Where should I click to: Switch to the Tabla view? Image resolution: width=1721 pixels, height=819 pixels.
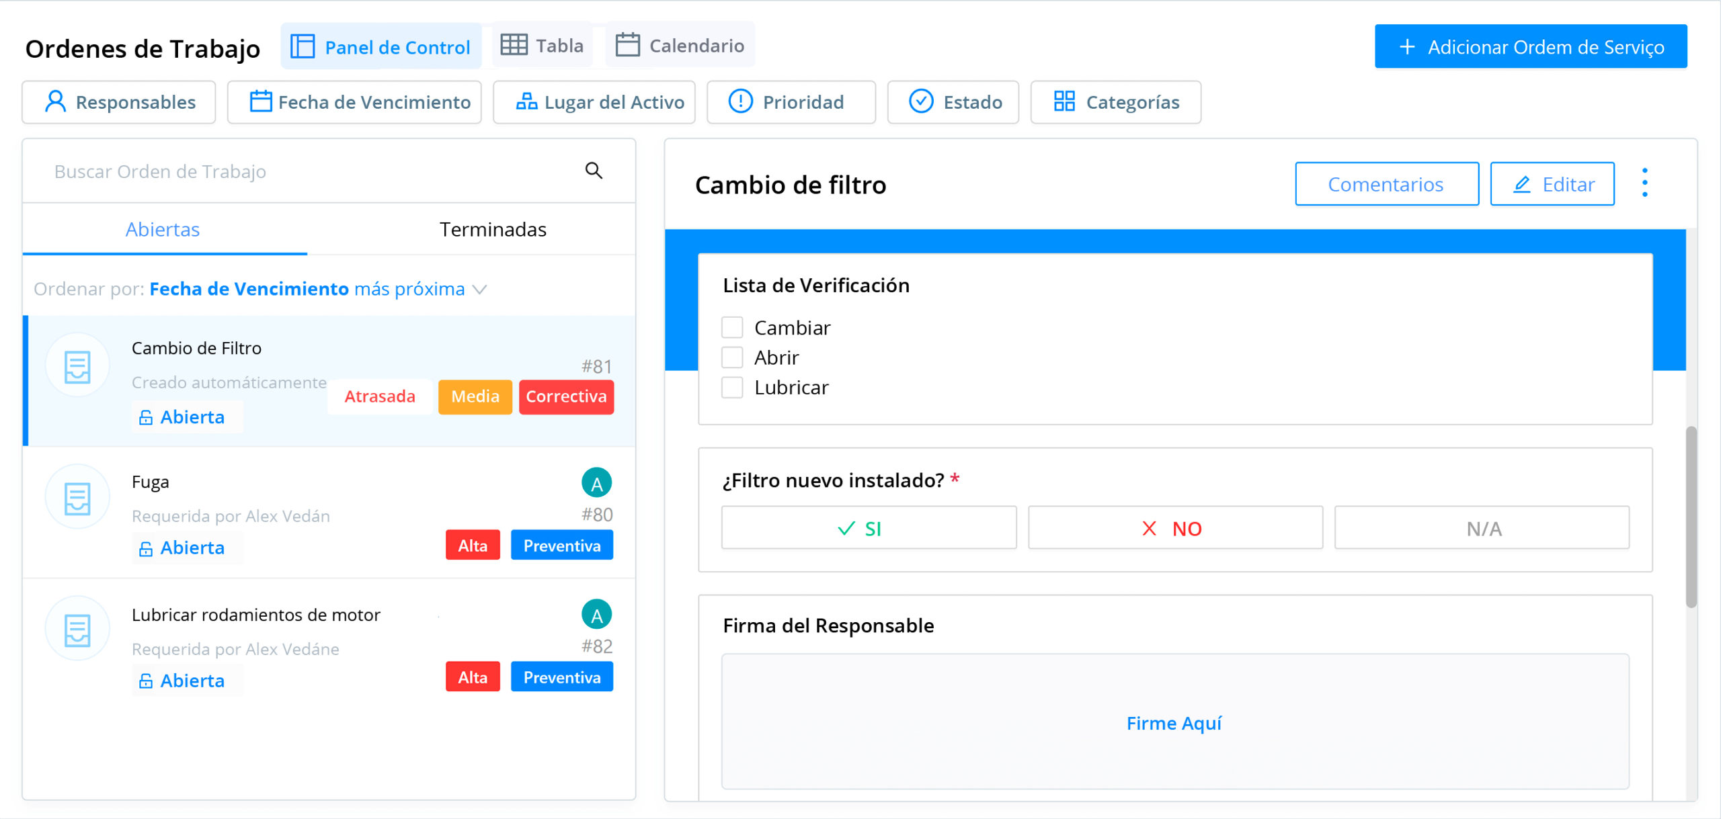[x=543, y=45]
